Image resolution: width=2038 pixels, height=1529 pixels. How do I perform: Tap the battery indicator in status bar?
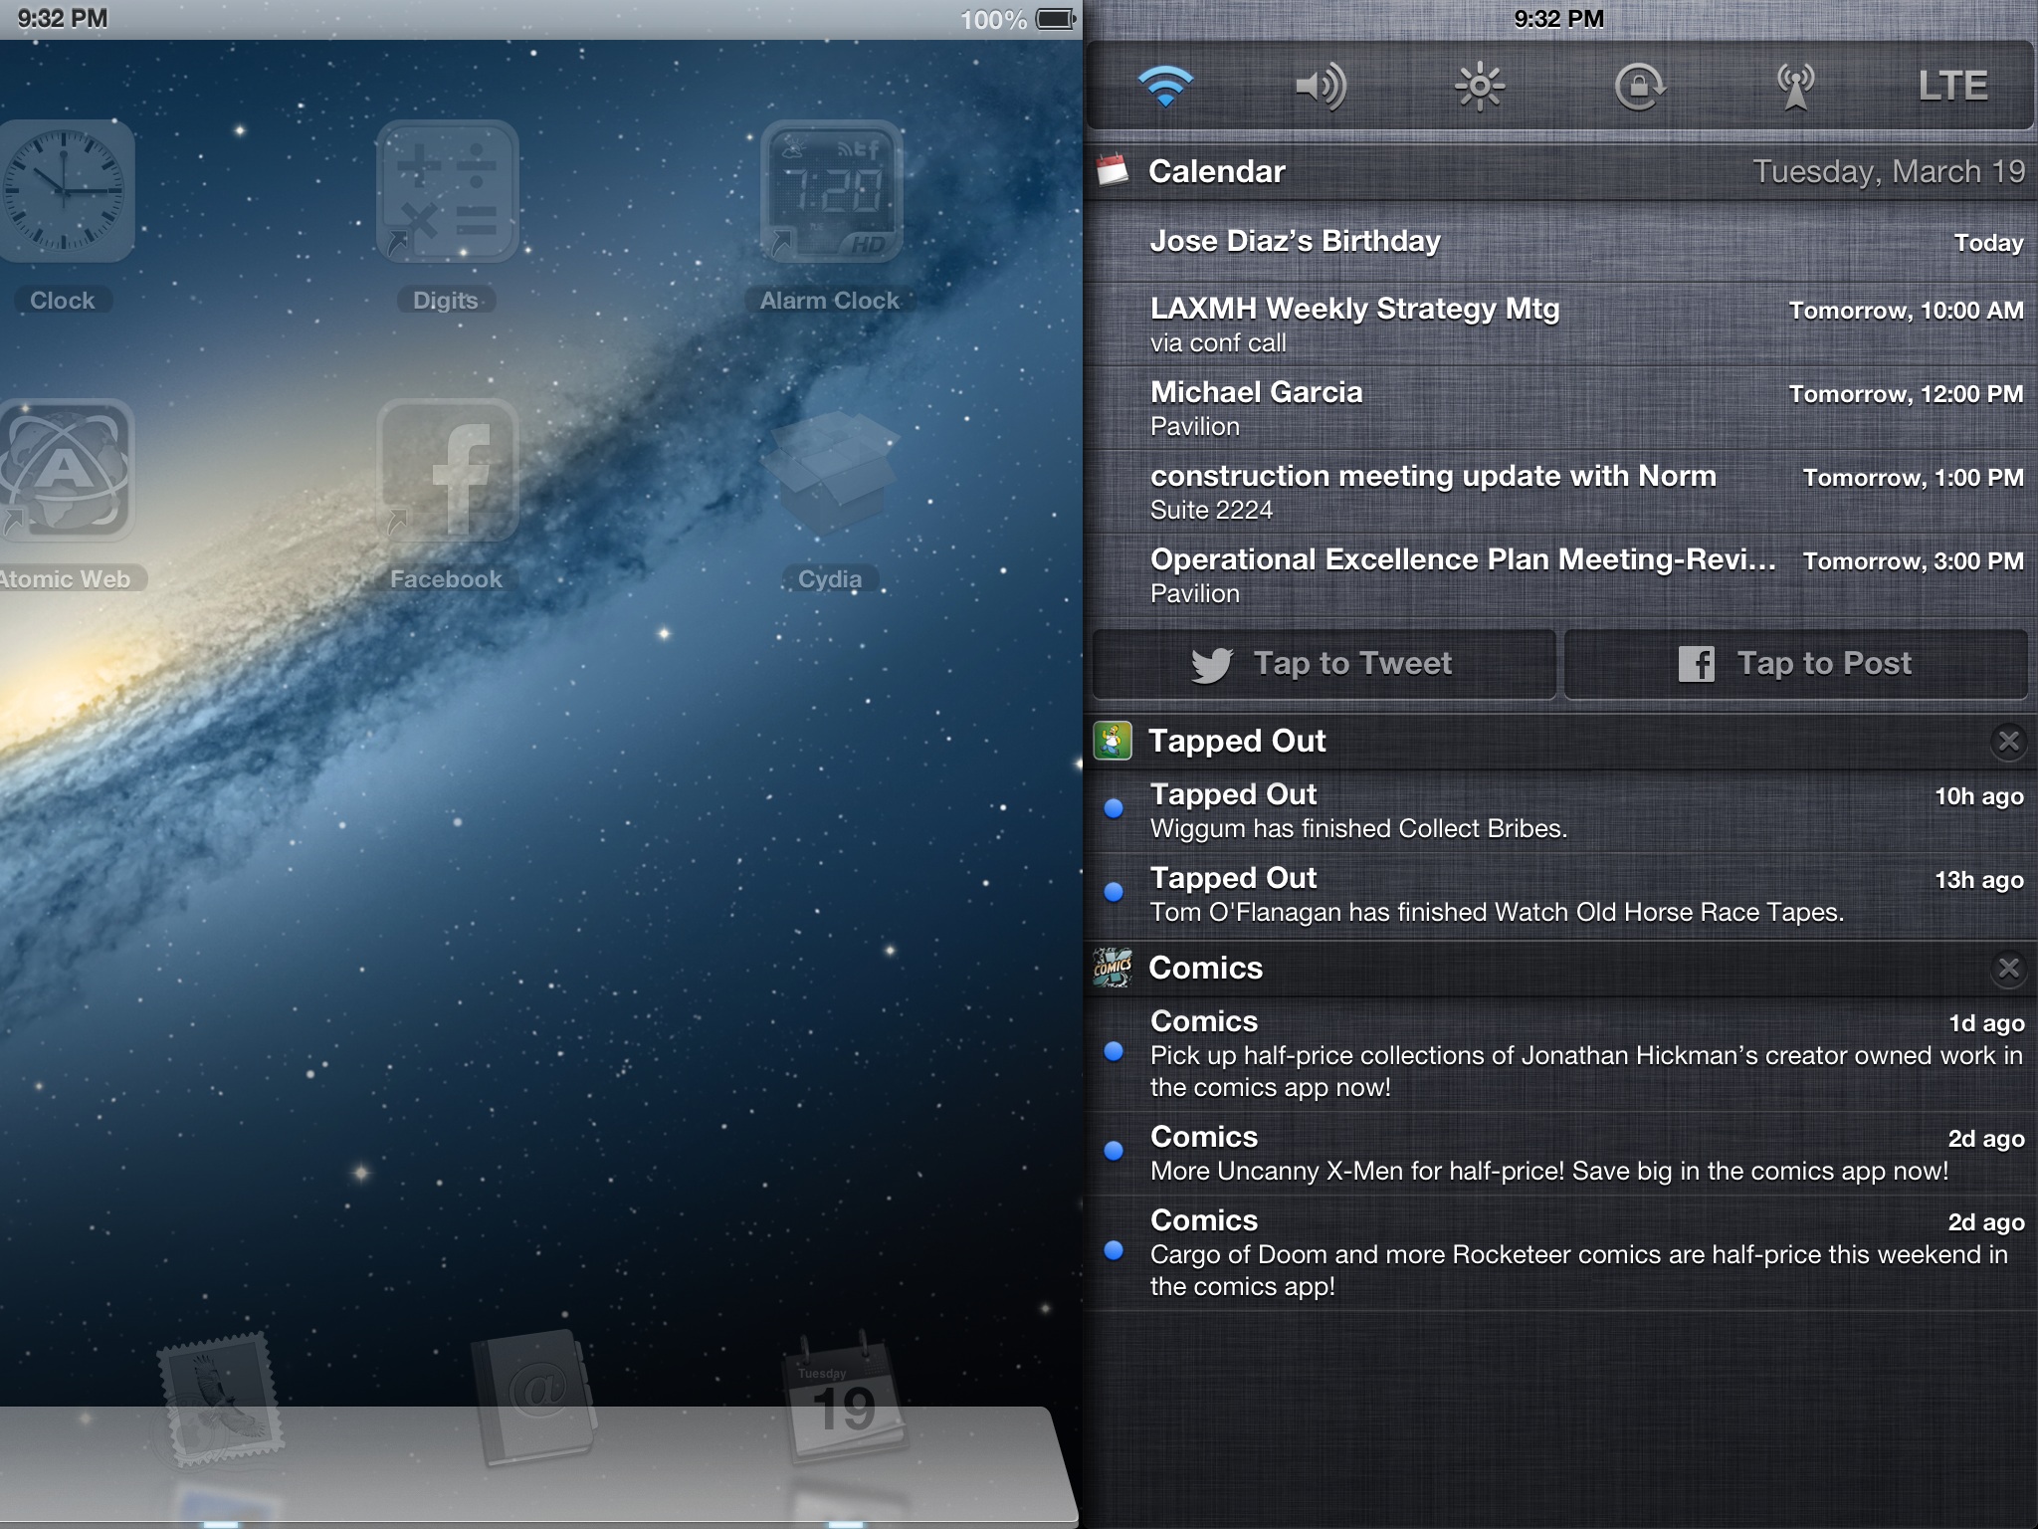click(x=1057, y=19)
